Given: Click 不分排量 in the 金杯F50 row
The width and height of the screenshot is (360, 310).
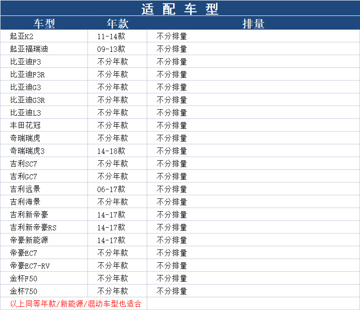Looking at the screenshot, I should pos(172,278).
